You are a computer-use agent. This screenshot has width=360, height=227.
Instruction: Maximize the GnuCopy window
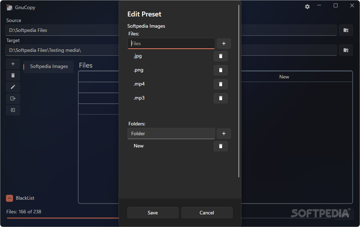(335, 6)
